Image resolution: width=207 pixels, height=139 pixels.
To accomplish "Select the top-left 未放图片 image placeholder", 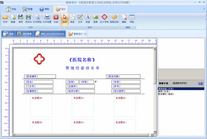I will pyautogui.click(x=41, y=106).
